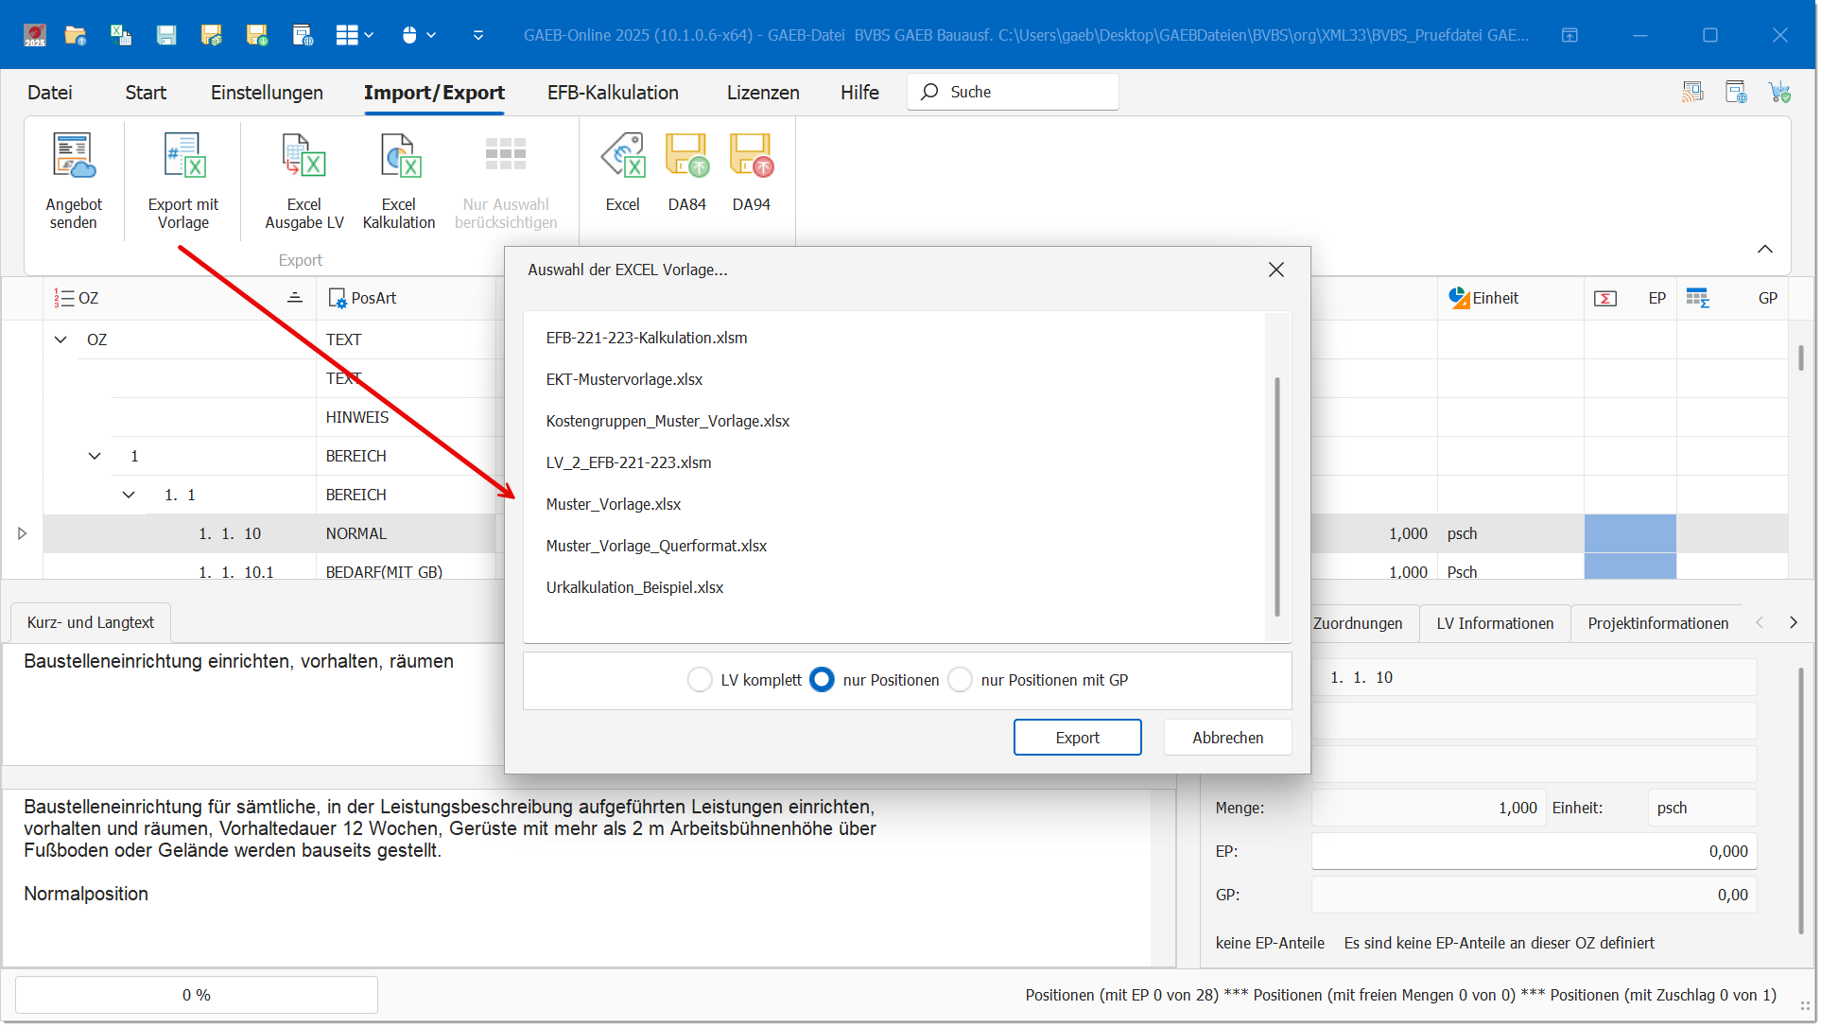Screen dimensions: 1821x1027
Task: Click the Abbrechen button
Action: 1226,738
